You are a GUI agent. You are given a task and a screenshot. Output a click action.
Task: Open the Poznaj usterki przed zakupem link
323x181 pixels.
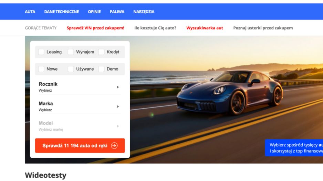[263, 28]
